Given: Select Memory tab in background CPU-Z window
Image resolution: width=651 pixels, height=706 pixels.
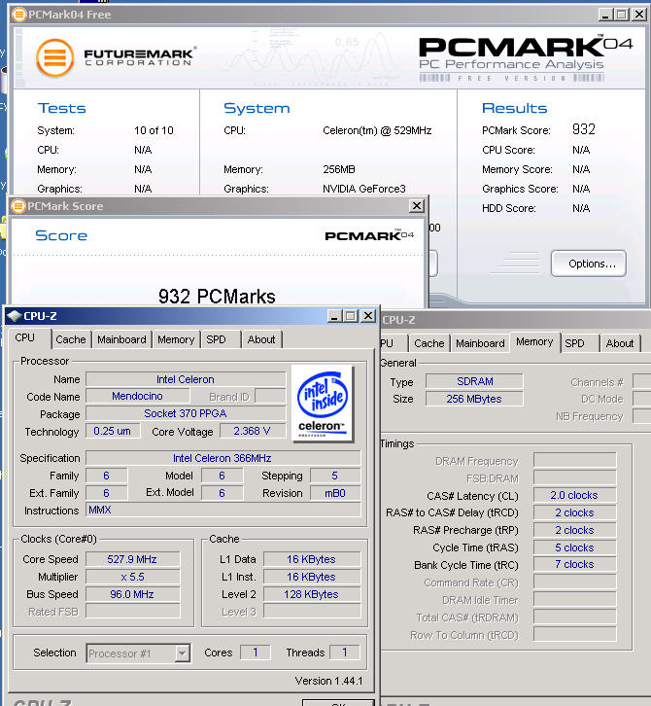Looking at the screenshot, I should click(x=534, y=341).
